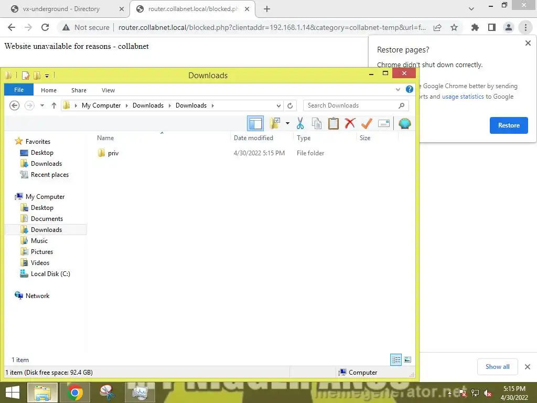Open the Chrome three-dot menu
The height and width of the screenshot is (403, 537).
coord(525,27)
